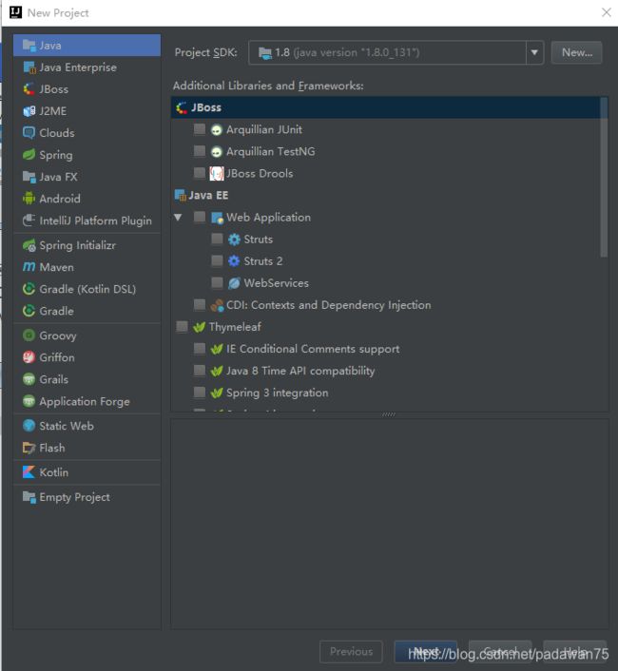Image resolution: width=618 pixels, height=671 pixels.
Task: Choose the Griffon icon
Action: [29, 357]
